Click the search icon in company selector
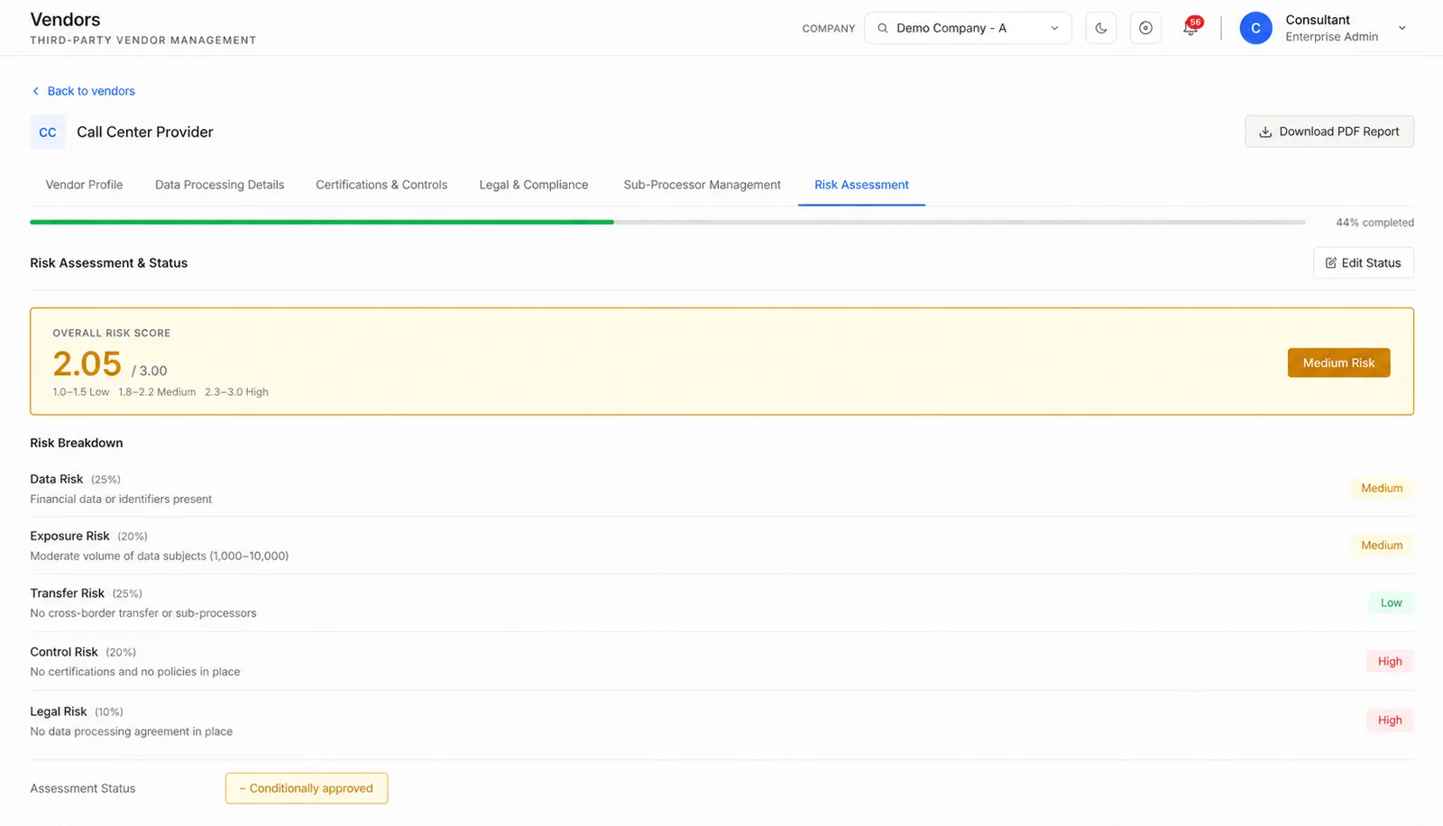Image resolution: width=1443 pixels, height=826 pixels. point(883,28)
